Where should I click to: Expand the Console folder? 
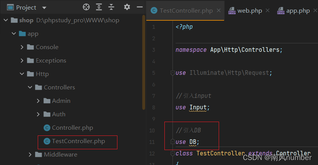[22, 47]
